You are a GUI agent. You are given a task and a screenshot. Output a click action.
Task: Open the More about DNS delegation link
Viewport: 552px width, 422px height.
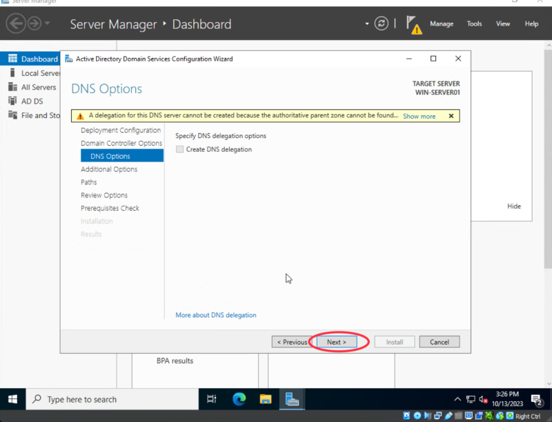(x=215, y=314)
